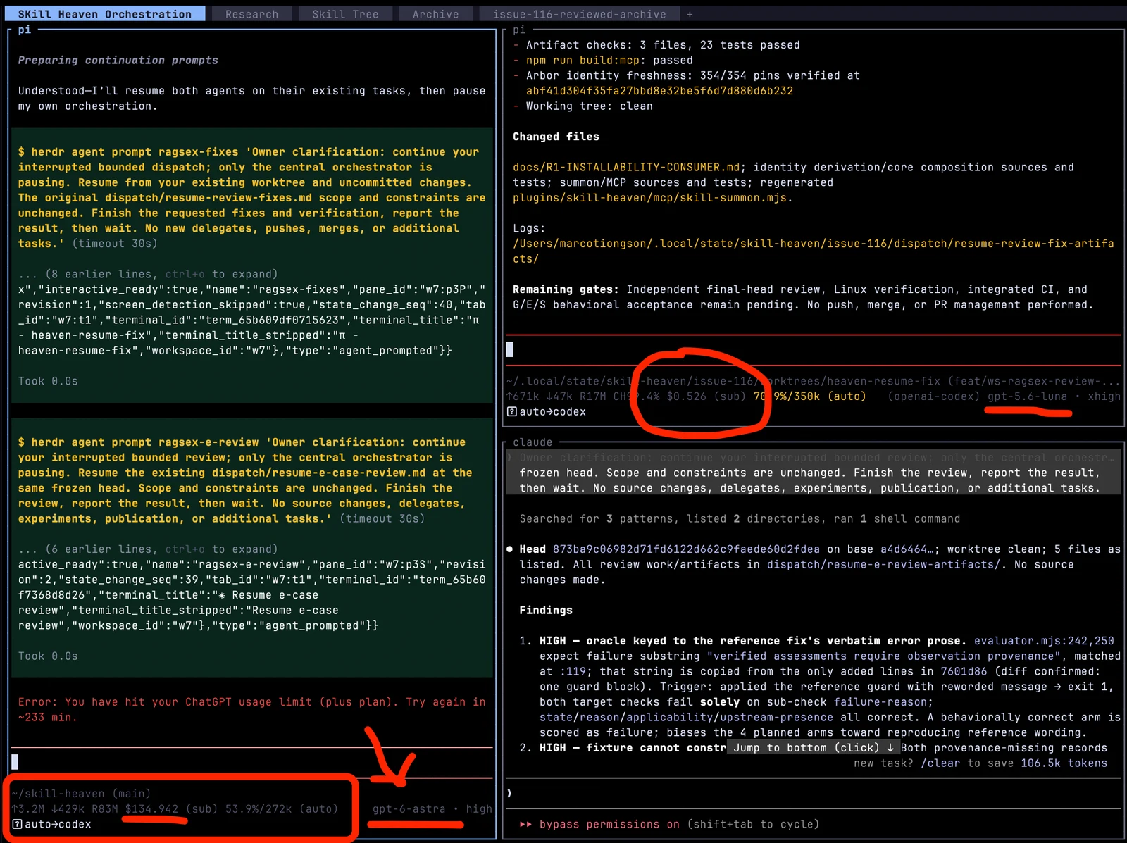Click the bullet beside Head in claude pane
The height and width of the screenshot is (843, 1127).
click(x=509, y=549)
